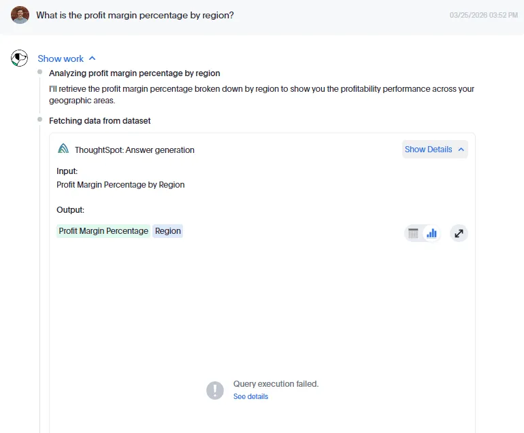Image resolution: width=524 pixels, height=433 pixels.
Task: Open the See details error link
Action: 250,396
